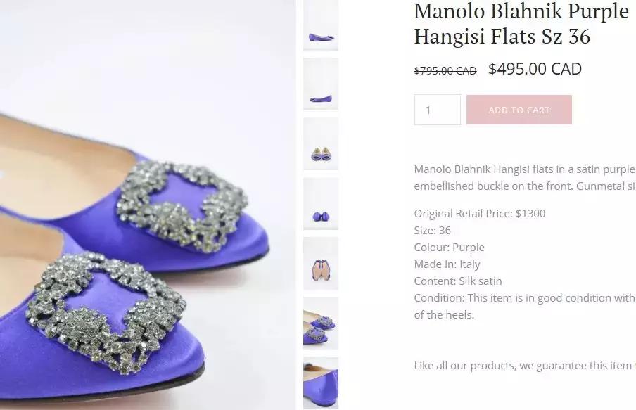This screenshot has width=636, height=410.
Task: Click the $495.00 CAD sale price
Action: (x=535, y=69)
